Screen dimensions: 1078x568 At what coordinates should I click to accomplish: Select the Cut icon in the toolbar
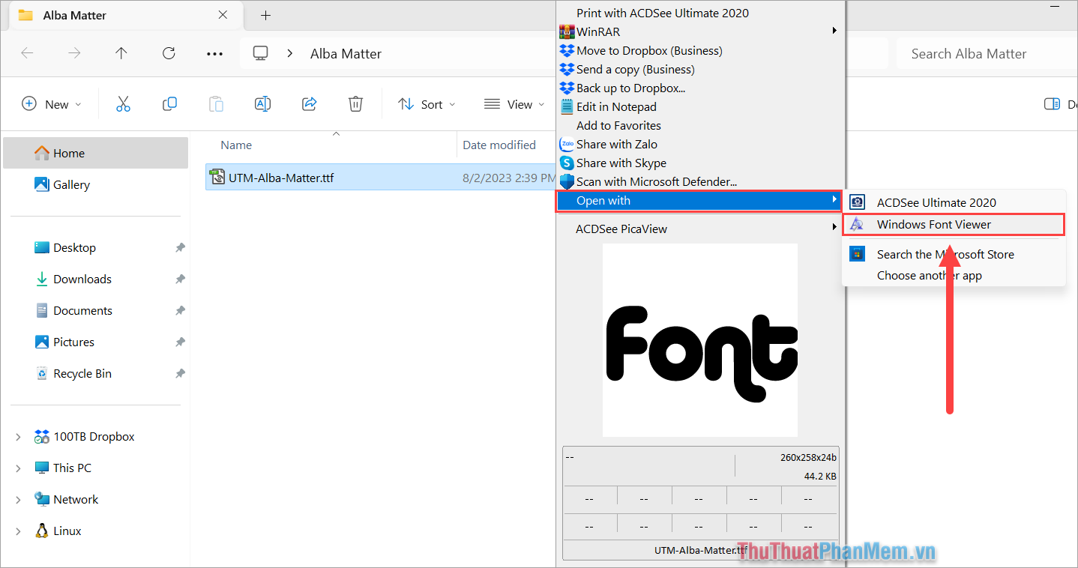tap(123, 104)
